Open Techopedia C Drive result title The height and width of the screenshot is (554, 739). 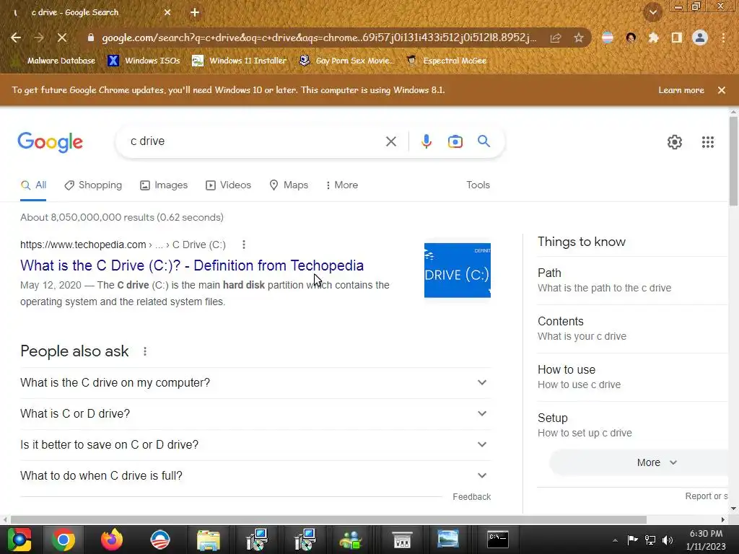coord(192,265)
